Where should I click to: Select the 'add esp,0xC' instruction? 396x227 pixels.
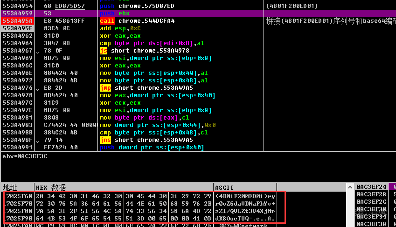click(120, 28)
